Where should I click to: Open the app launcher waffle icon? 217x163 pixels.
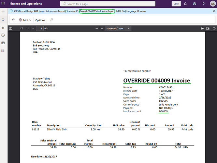click(x=3, y=4)
